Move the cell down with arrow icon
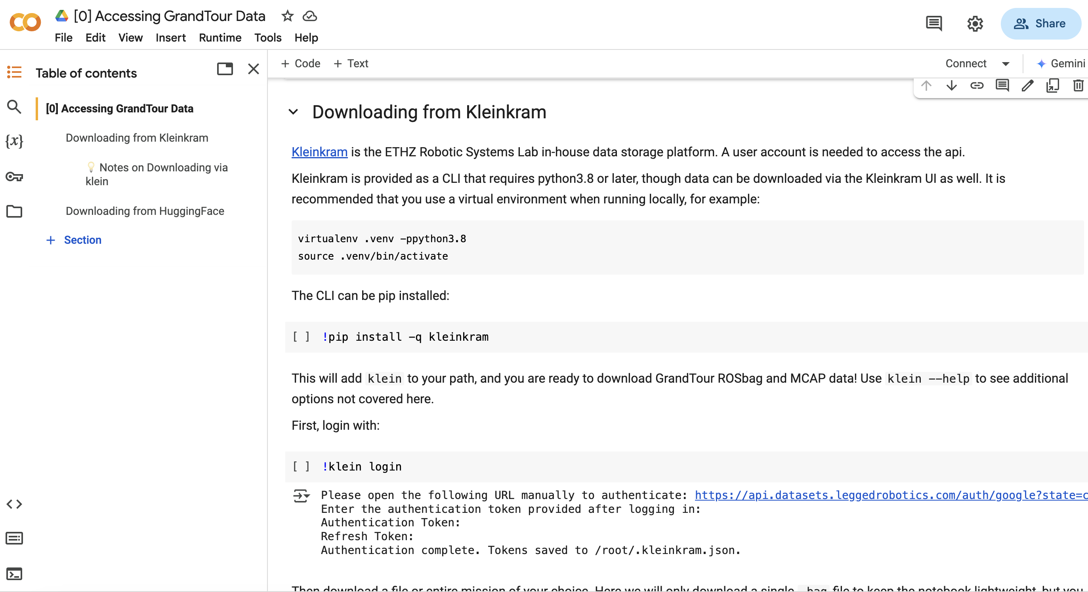This screenshot has height=592, width=1088. tap(951, 85)
